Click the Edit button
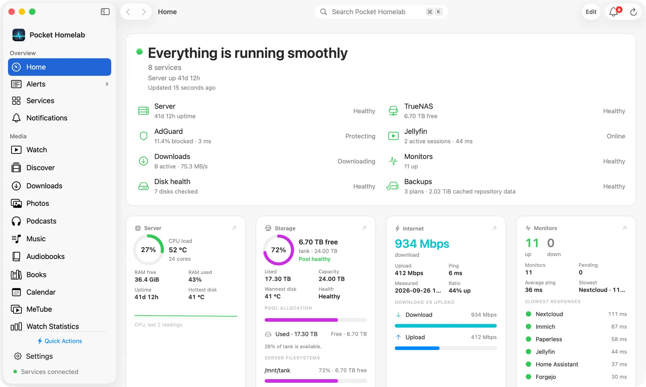646x387 pixels. [x=591, y=12]
